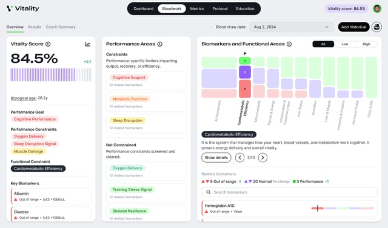The height and width of the screenshot is (228, 388).
Task: Click inside the Search biomarkers field
Action: [x=289, y=192]
